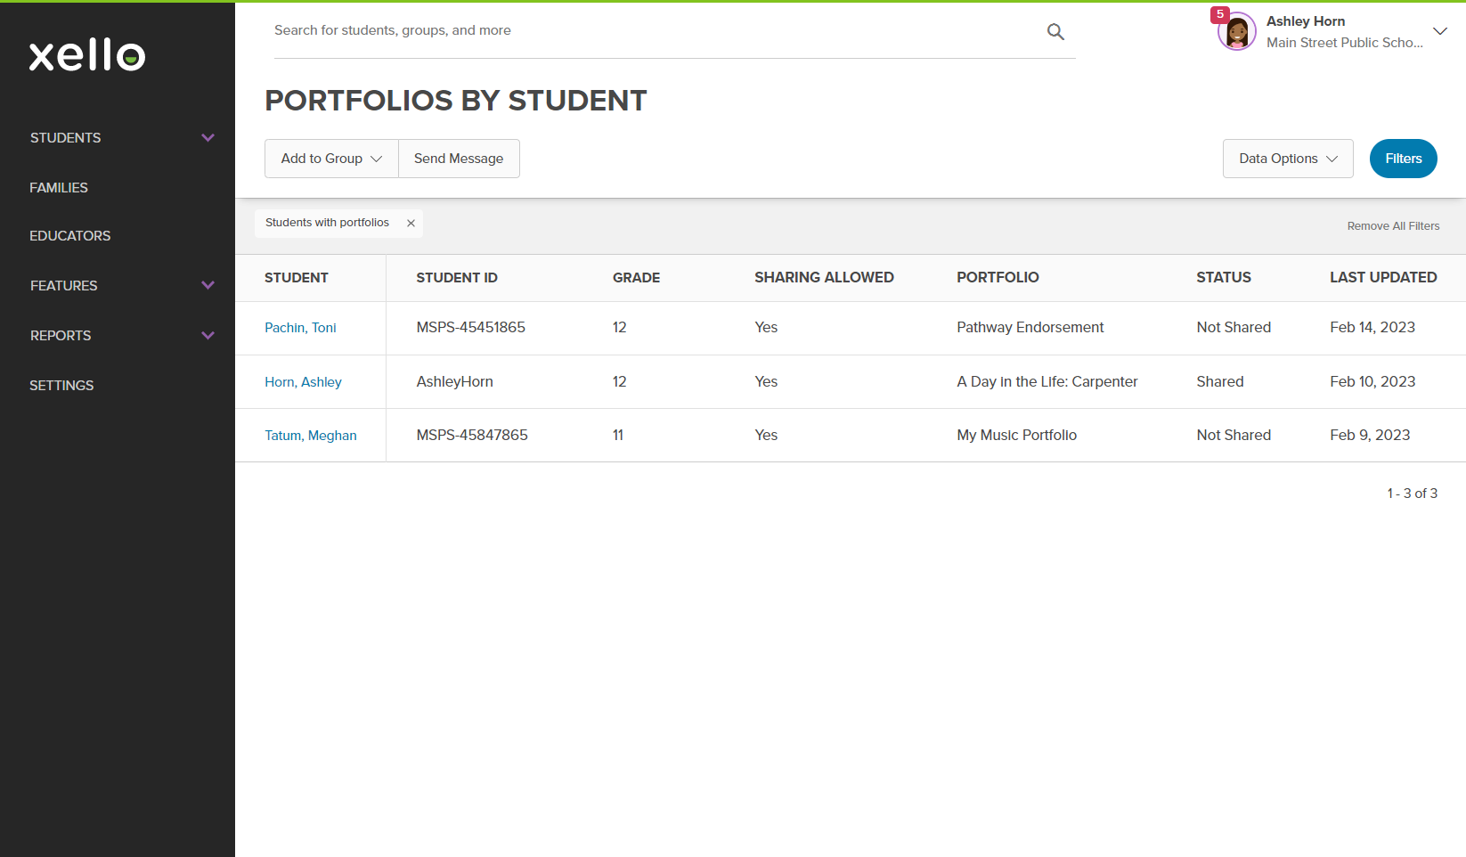Open the FAMILIES menu item
Screen dimensions: 1466x857
(x=59, y=187)
